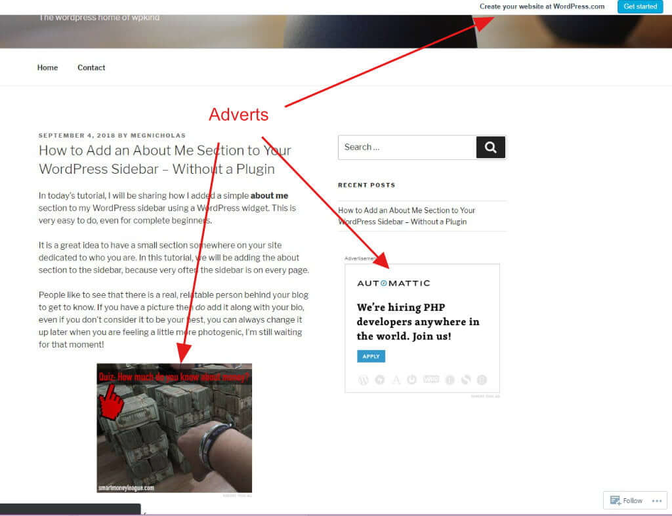Click the Automattic logo in sidebar ad

[393, 283]
